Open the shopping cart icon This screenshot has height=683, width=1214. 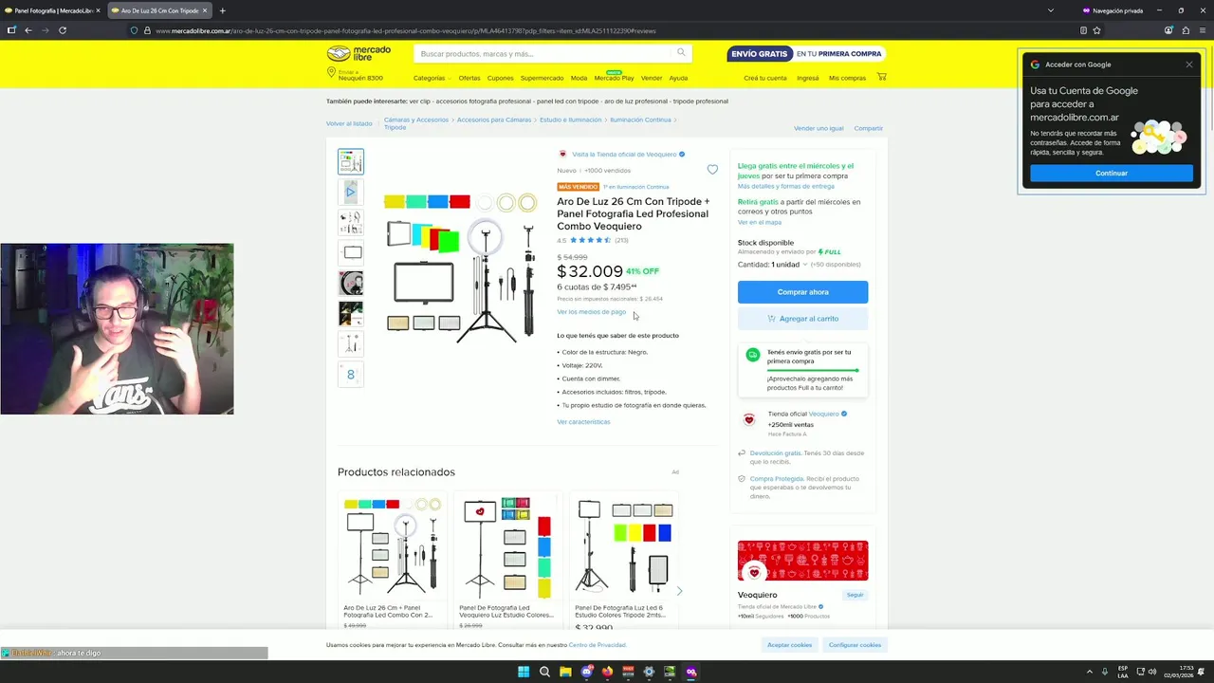coord(881,77)
